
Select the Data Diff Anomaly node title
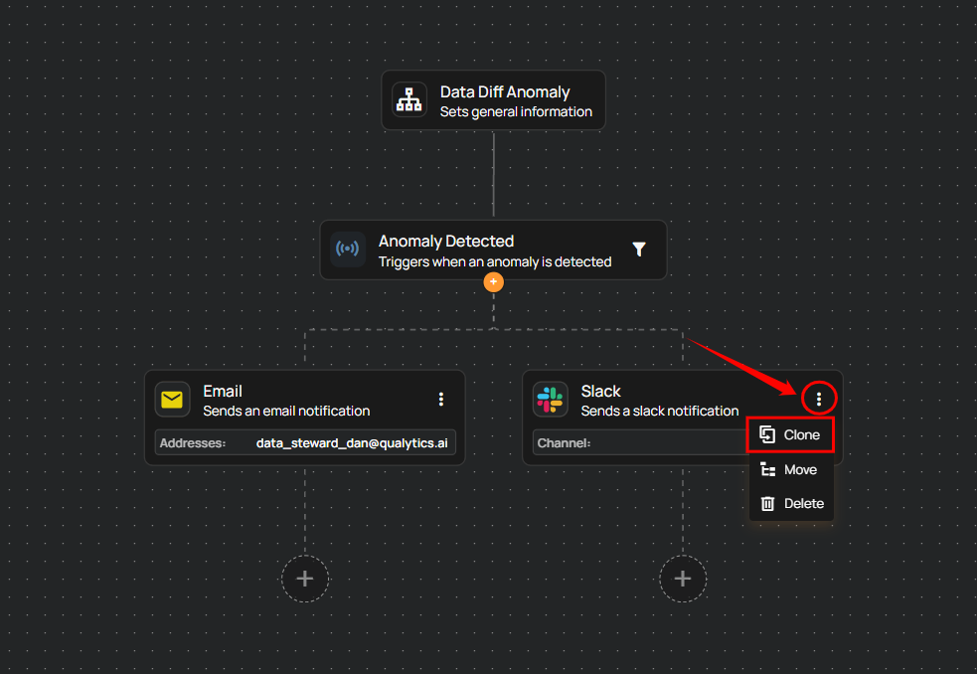pos(505,91)
